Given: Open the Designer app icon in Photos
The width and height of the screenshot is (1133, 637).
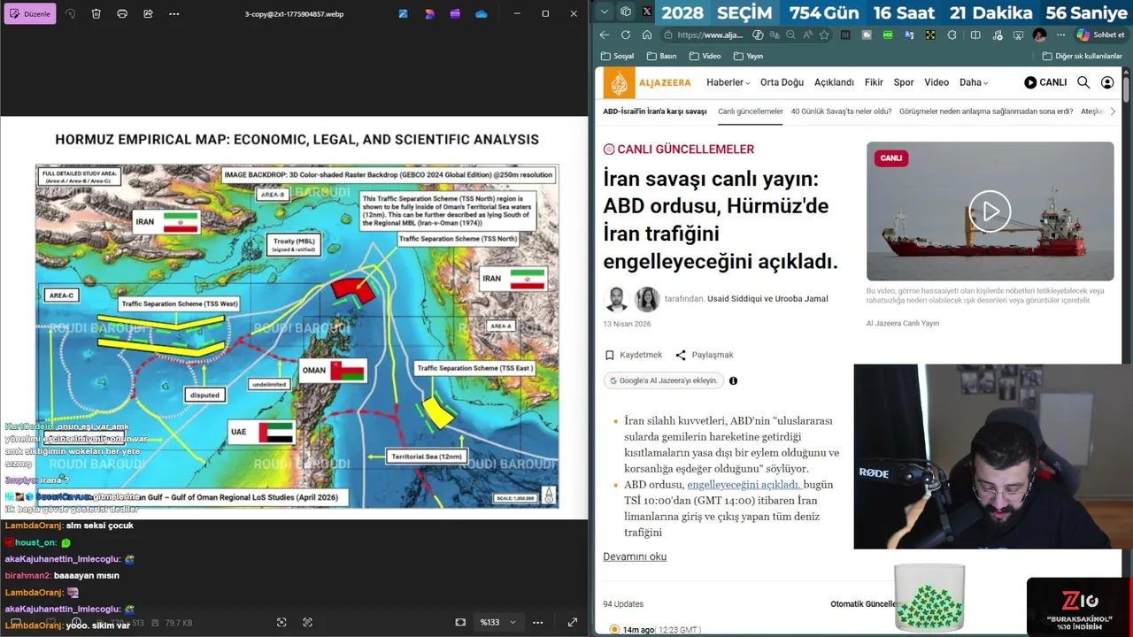Looking at the screenshot, I should click(x=429, y=14).
